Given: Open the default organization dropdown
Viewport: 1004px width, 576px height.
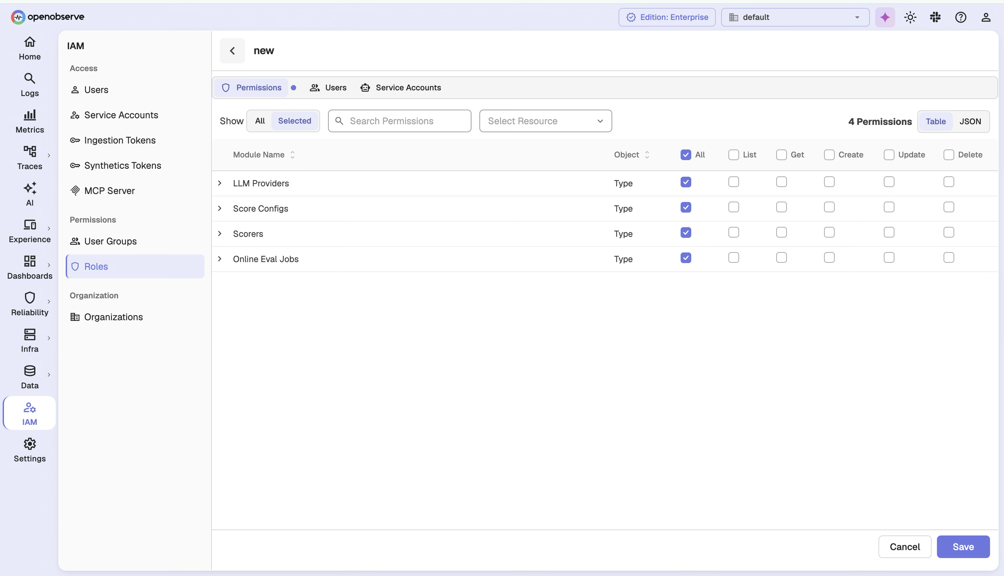Looking at the screenshot, I should (795, 17).
